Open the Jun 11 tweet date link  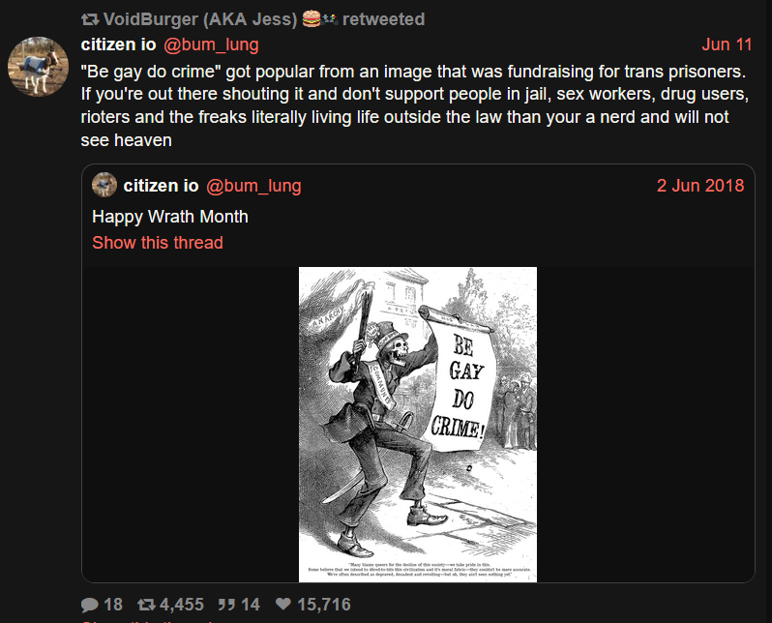coord(727,44)
